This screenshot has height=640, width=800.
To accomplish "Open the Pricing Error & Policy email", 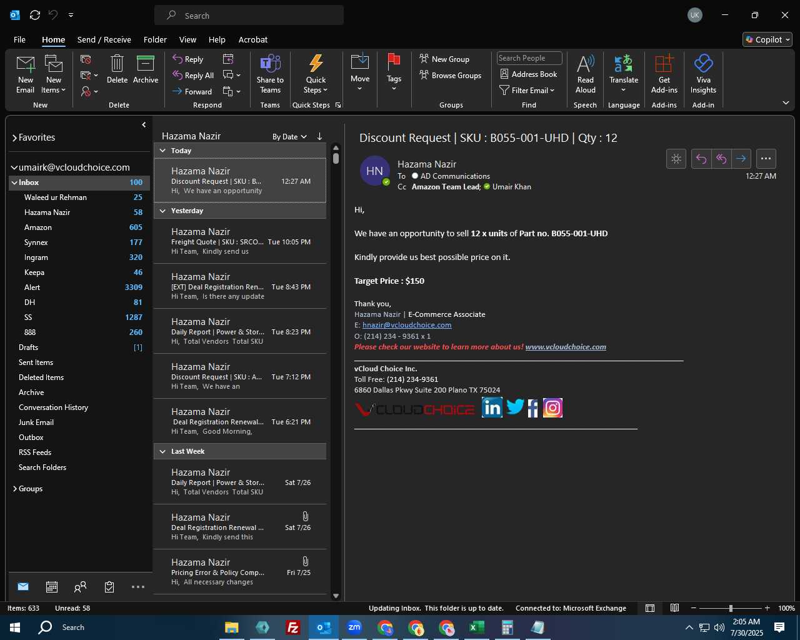I will point(240,572).
